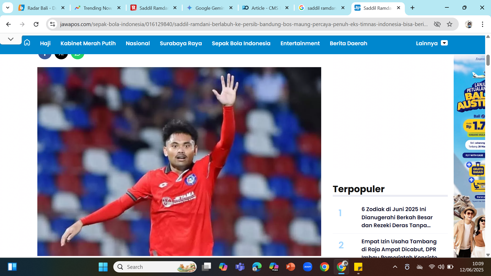Image resolution: width=491 pixels, height=276 pixels.
Task: Open Microsoft 365 Copilot app icon
Action: coord(274,267)
